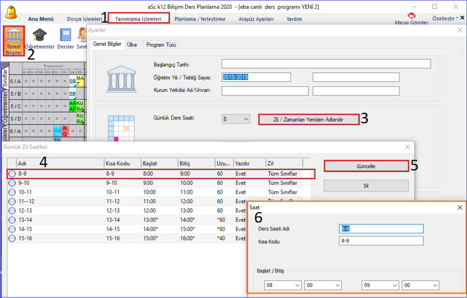Select the Öğretmenler side tab
Screen dimensions: 467x298
(5, 107)
